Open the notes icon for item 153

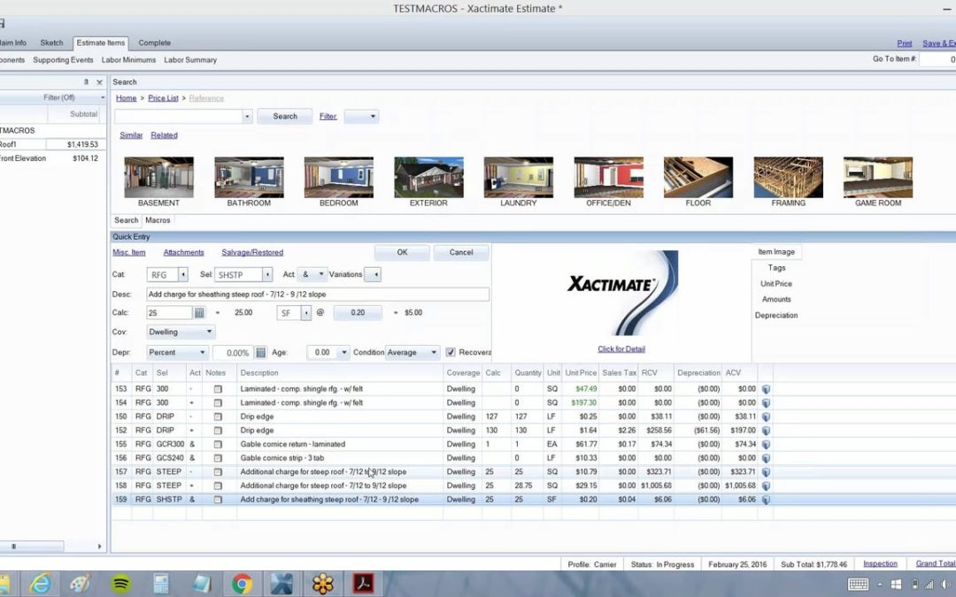[x=218, y=388]
